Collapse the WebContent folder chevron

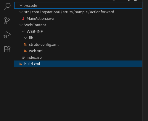click(21, 25)
